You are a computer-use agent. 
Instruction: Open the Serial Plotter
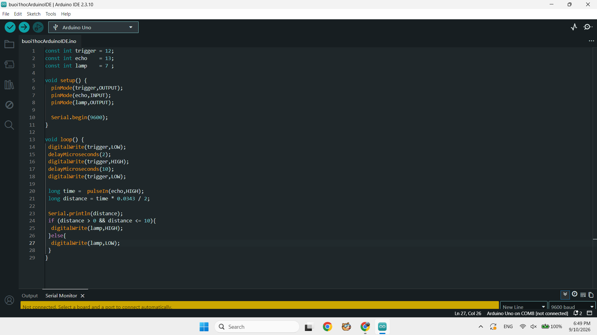coord(574,27)
